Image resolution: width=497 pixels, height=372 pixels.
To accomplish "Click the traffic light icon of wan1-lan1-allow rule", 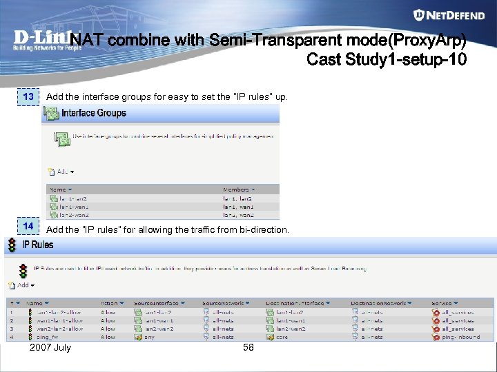I will (30, 320).
